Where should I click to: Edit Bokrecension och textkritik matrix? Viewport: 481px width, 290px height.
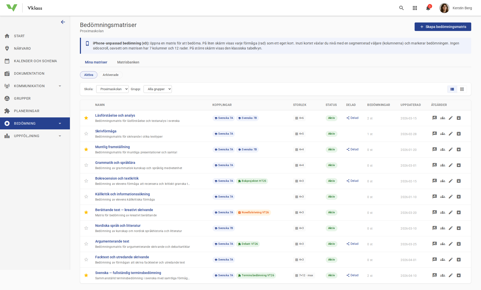pos(451,181)
